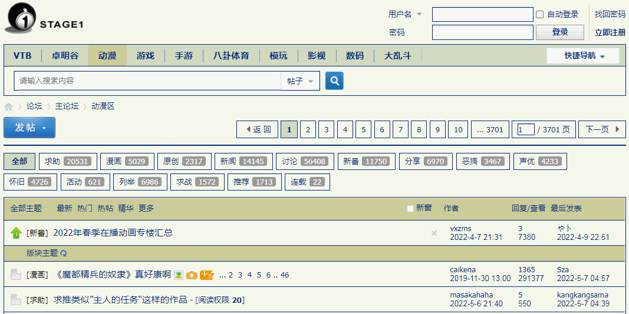The width and height of the screenshot is (629, 314).
Task: Click the 找回密码 link
Action: (x=610, y=14)
